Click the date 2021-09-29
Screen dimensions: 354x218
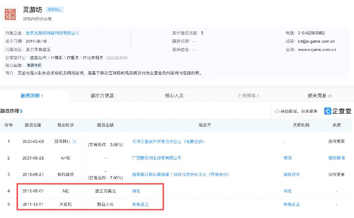[x=33, y=158]
